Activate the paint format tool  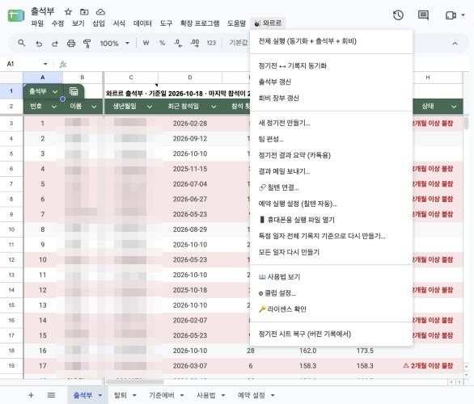[87, 44]
